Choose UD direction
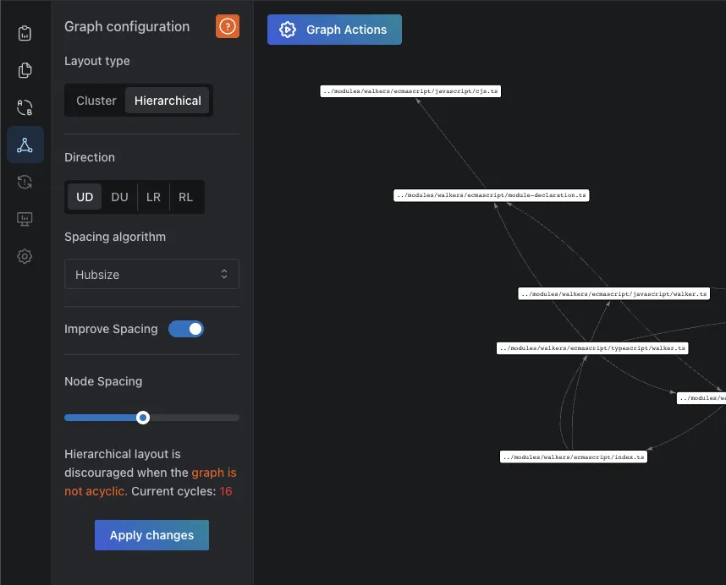726x585 pixels. click(x=85, y=197)
